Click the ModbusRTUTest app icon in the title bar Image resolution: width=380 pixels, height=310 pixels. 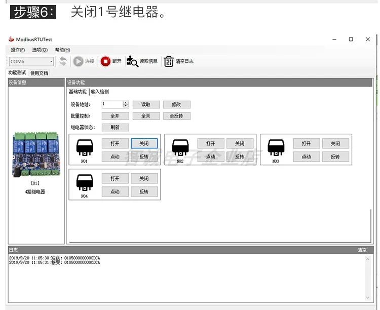pos(11,39)
